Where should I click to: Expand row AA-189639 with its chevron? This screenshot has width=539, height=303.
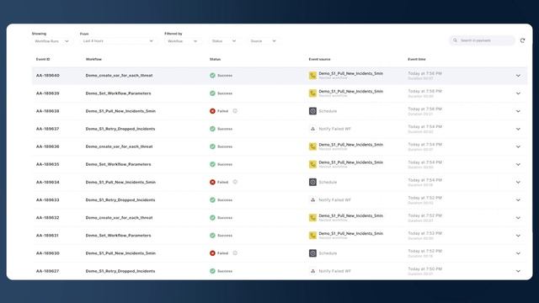click(518, 93)
